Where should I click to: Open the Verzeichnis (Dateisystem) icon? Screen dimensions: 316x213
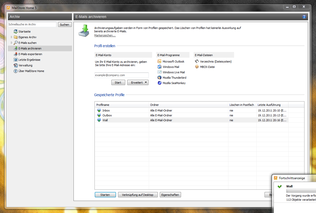tap(197, 62)
